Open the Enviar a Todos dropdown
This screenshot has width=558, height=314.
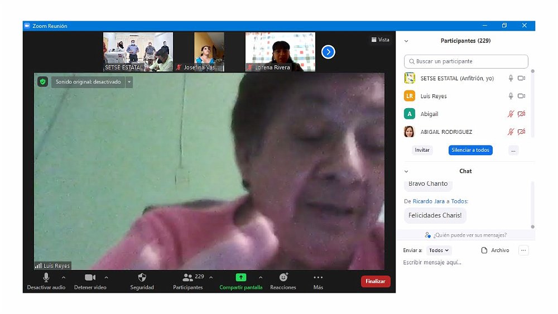pos(439,250)
